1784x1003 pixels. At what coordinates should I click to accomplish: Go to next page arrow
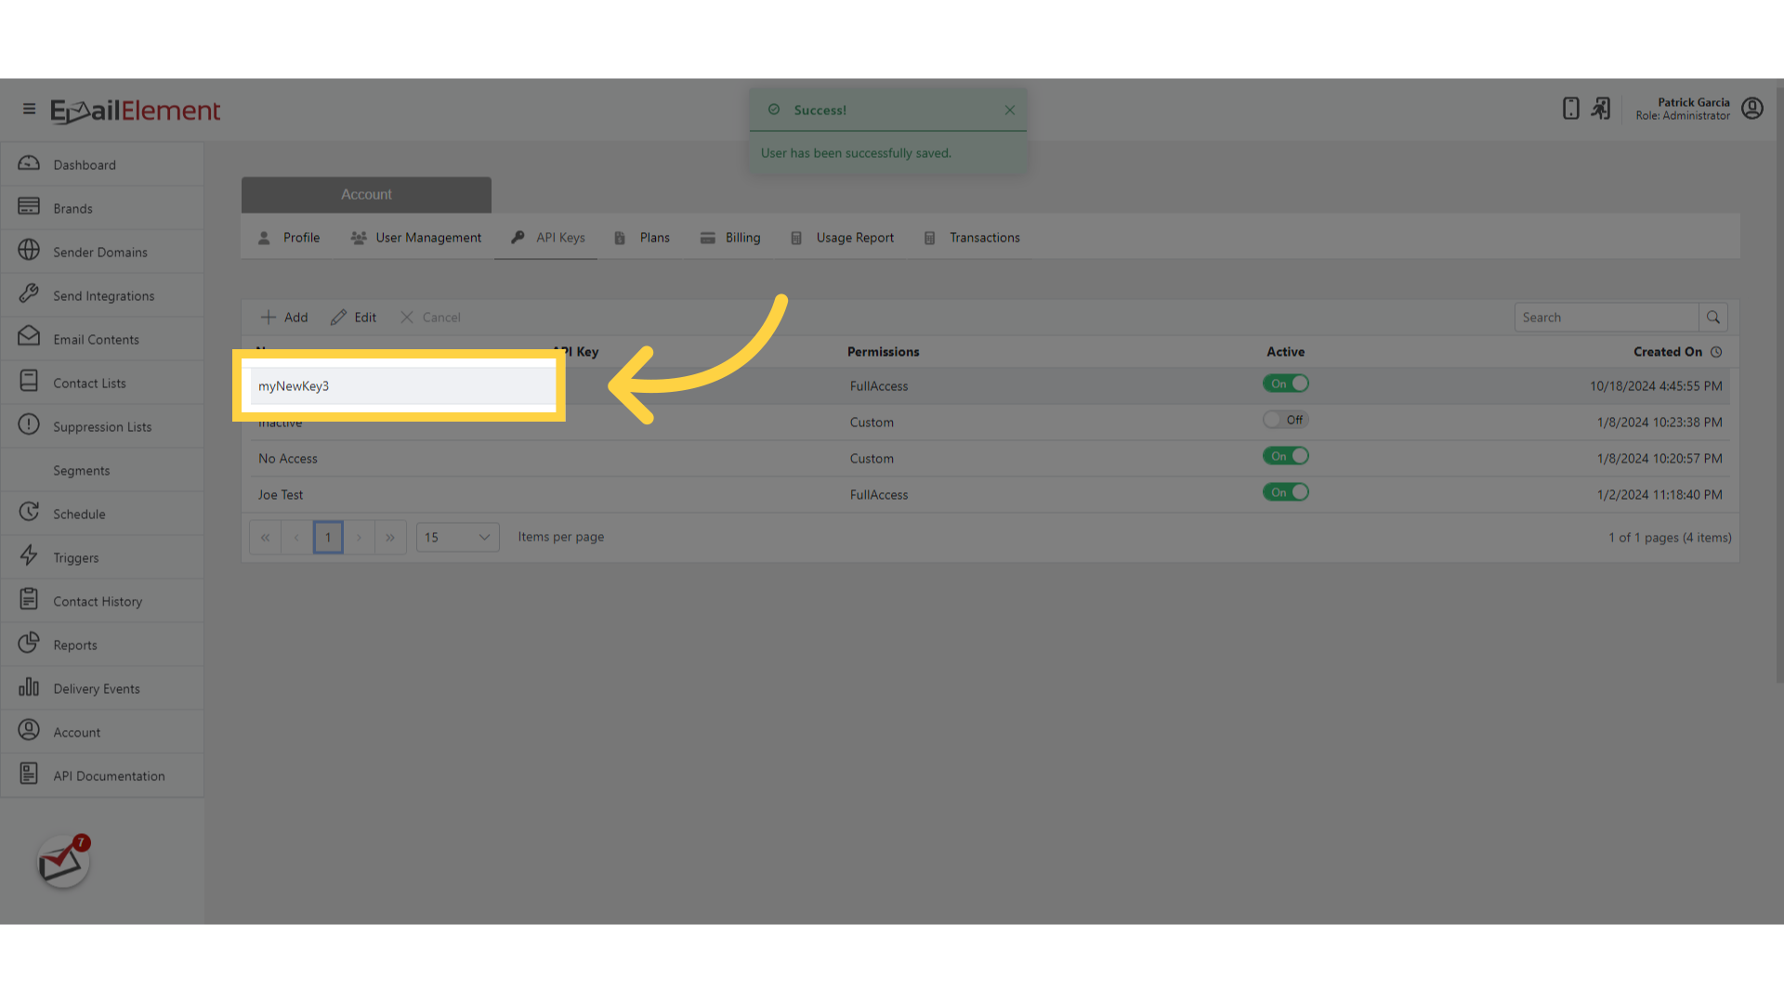point(359,538)
